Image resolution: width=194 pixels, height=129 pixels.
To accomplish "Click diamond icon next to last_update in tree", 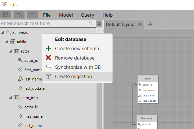I will tap(20, 88).
